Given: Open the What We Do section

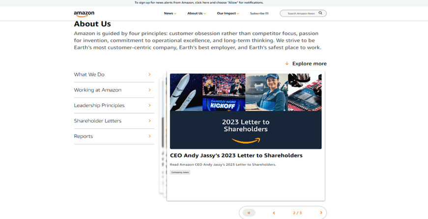Looking at the screenshot, I should point(114,74).
